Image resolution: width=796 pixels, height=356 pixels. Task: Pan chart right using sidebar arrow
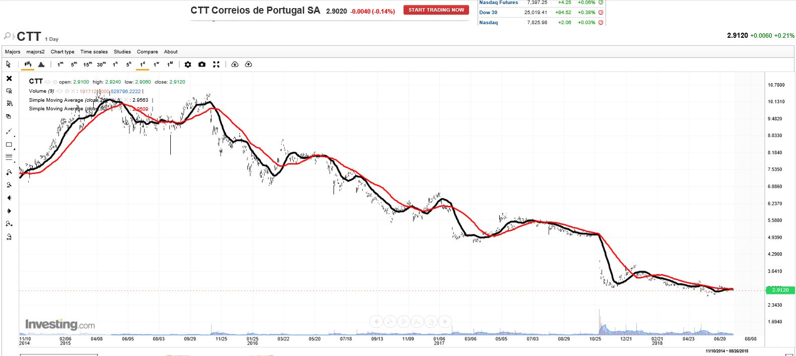click(x=9, y=211)
